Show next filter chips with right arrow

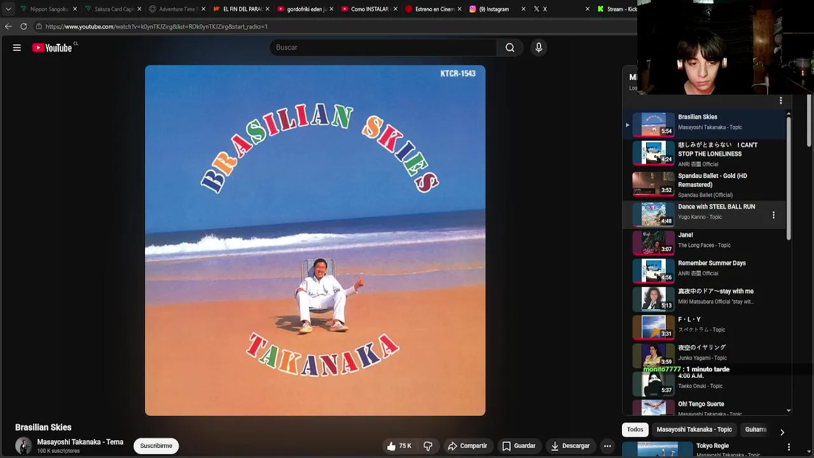pos(782,432)
